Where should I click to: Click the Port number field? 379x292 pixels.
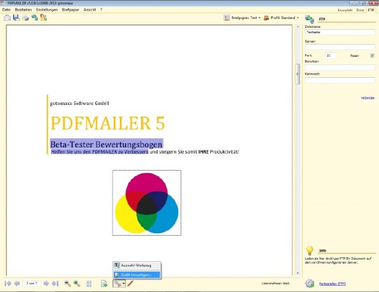tap(330, 56)
